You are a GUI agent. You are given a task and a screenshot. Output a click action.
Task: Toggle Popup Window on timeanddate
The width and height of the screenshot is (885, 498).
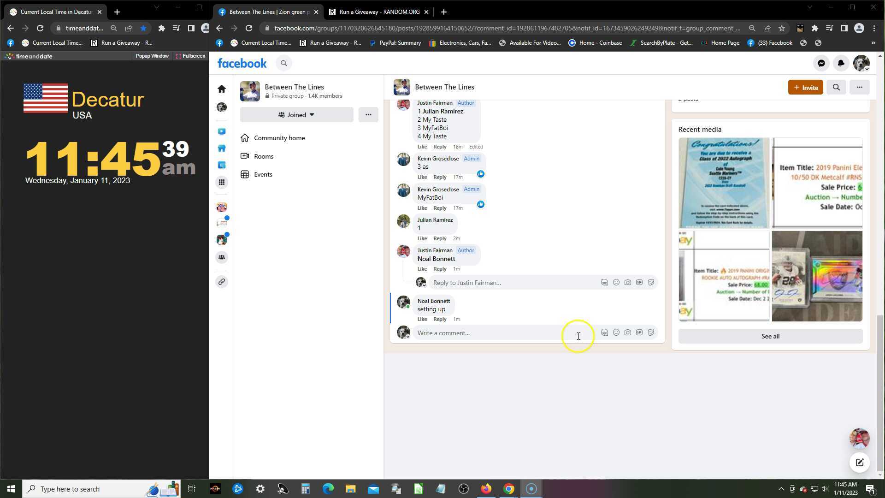[152, 56]
